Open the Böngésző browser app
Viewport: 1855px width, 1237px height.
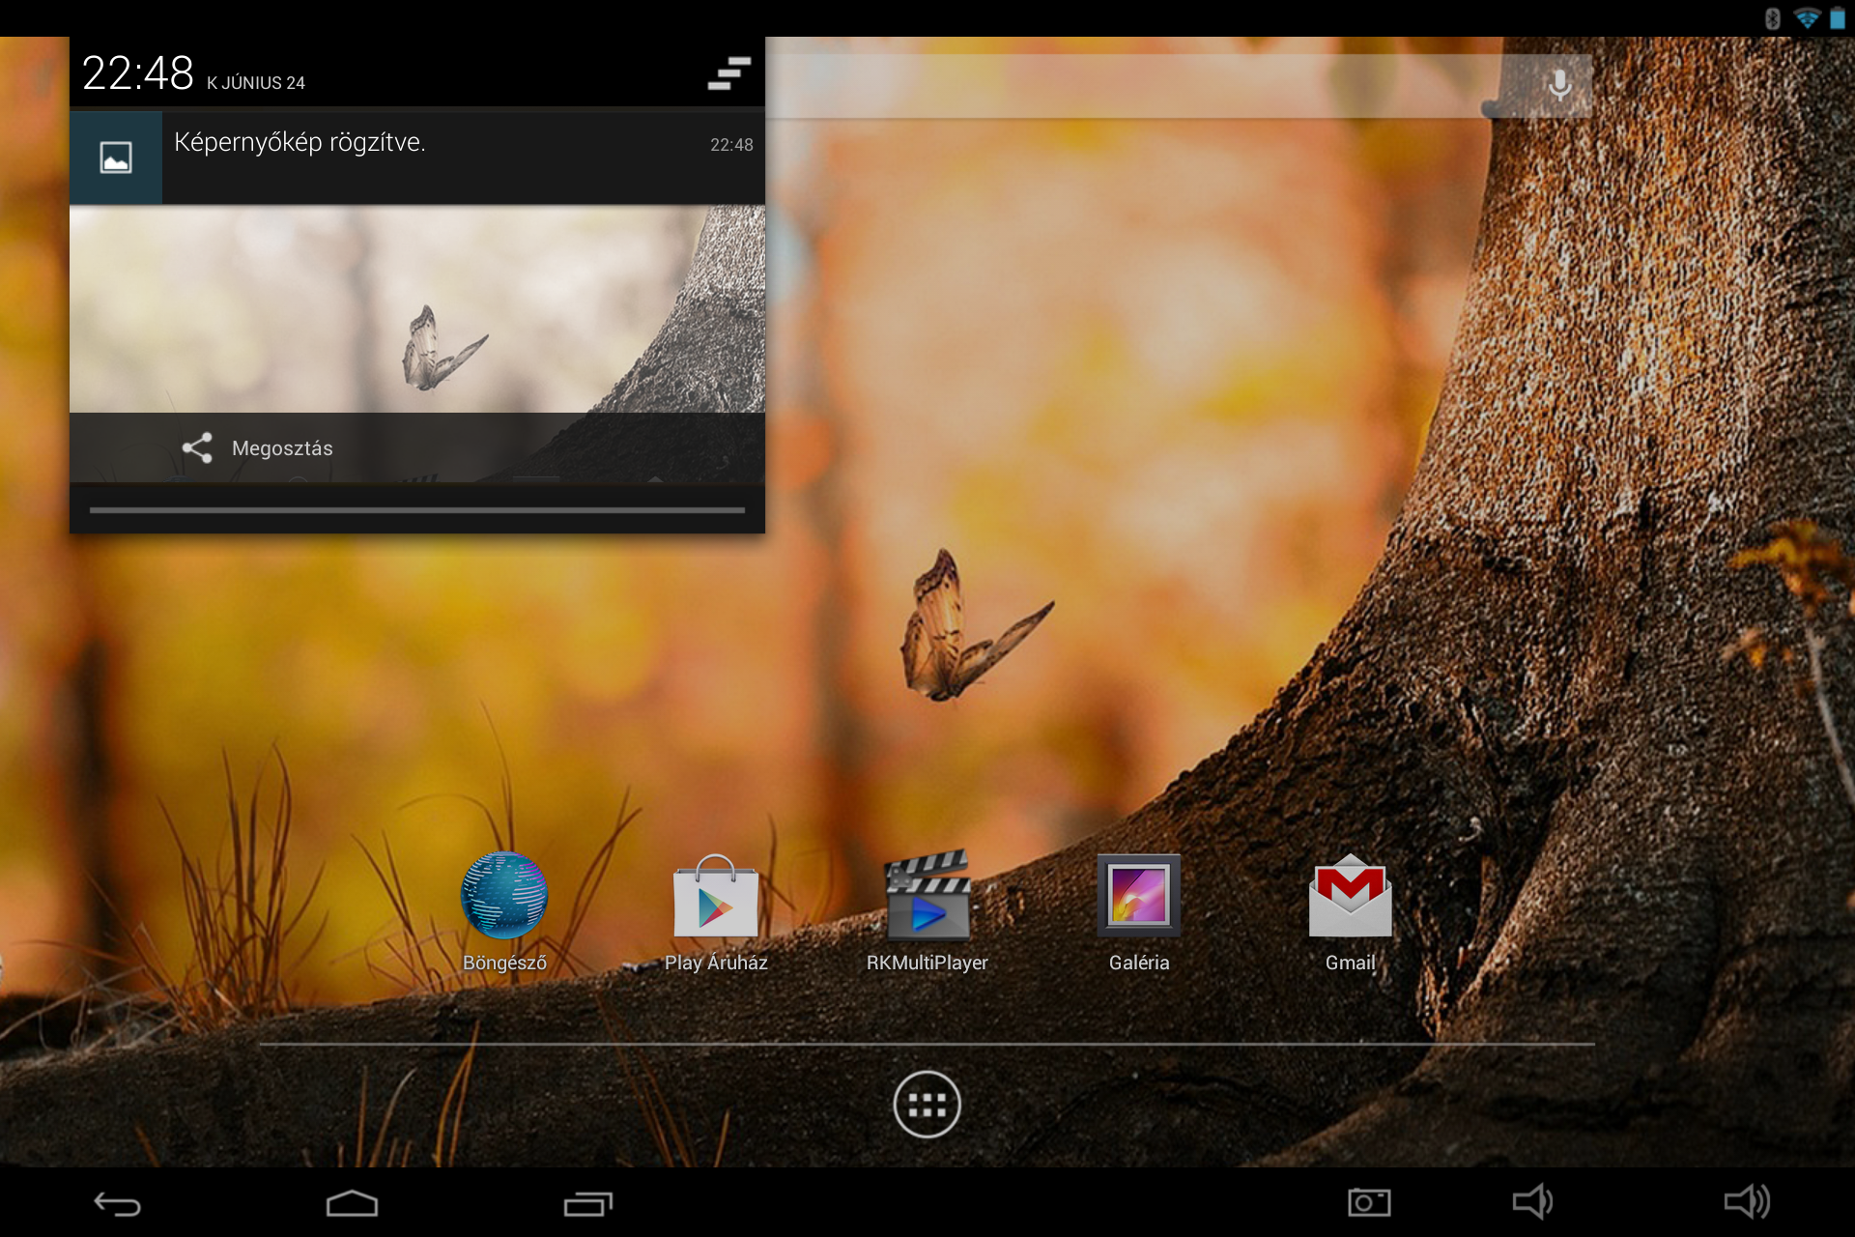[504, 897]
